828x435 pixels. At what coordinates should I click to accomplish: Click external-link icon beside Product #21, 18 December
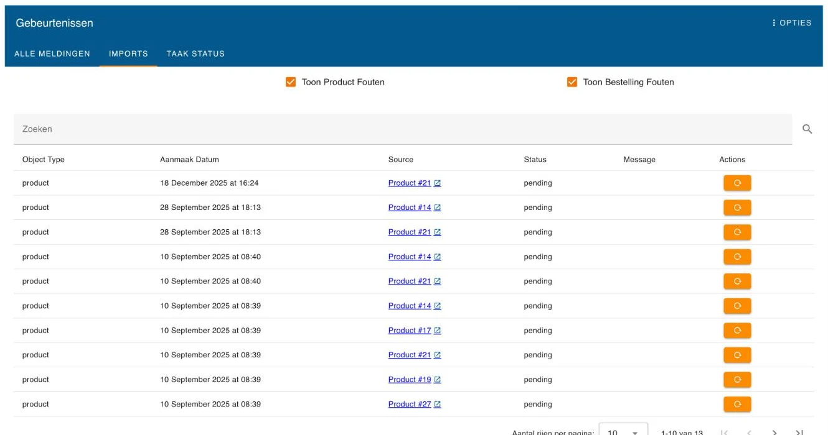click(x=438, y=183)
